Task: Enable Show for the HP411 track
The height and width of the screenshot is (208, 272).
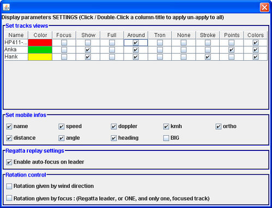Action: [x=88, y=43]
